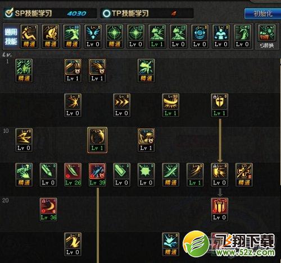Select the blue eye general skill icon
Viewport: 281px width, 263px height.
click(200, 36)
